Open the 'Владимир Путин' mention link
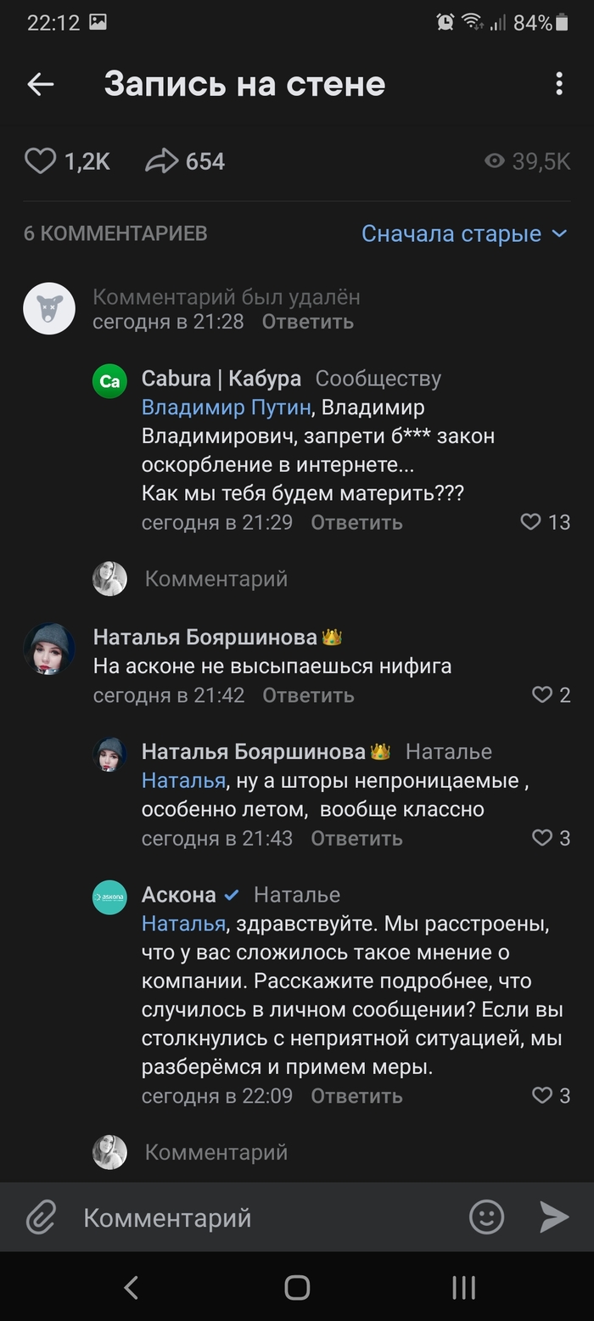The height and width of the screenshot is (1321, 594). click(226, 408)
